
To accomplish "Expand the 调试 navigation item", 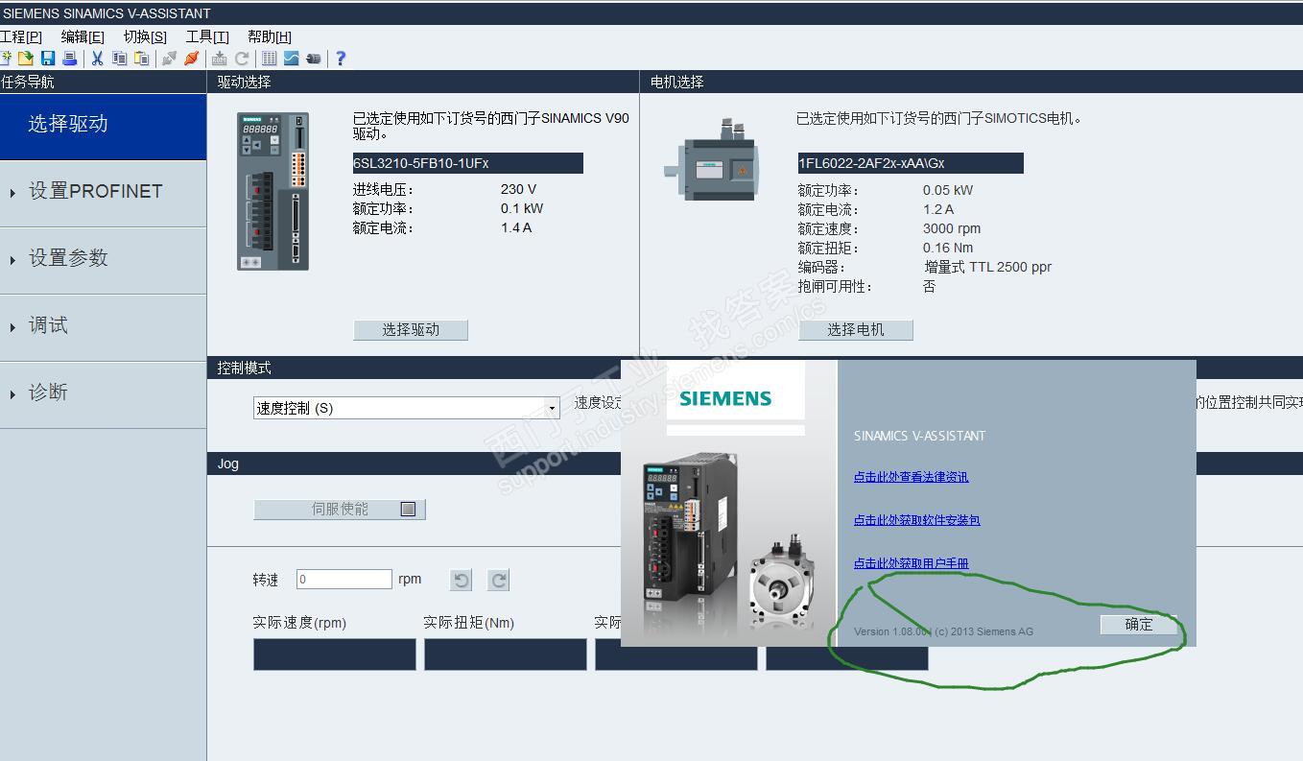I will coord(103,327).
